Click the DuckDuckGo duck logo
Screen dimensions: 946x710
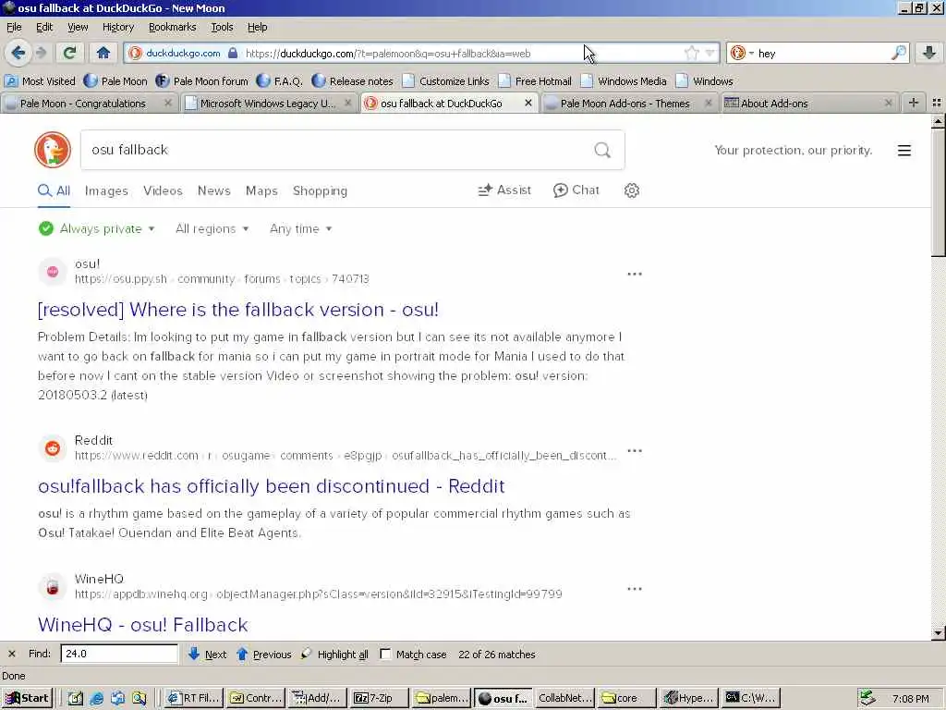click(x=53, y=150)
